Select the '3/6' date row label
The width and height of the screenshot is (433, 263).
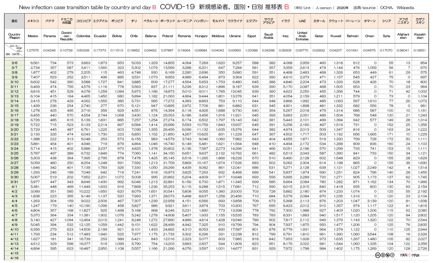click(14, 63)
